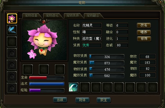The image size is (165, 108).
Task: Click the 改名 rename button
Action: pos(144,25)
